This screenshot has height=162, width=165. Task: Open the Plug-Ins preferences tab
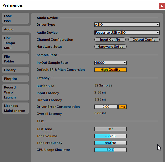(16, 79)
